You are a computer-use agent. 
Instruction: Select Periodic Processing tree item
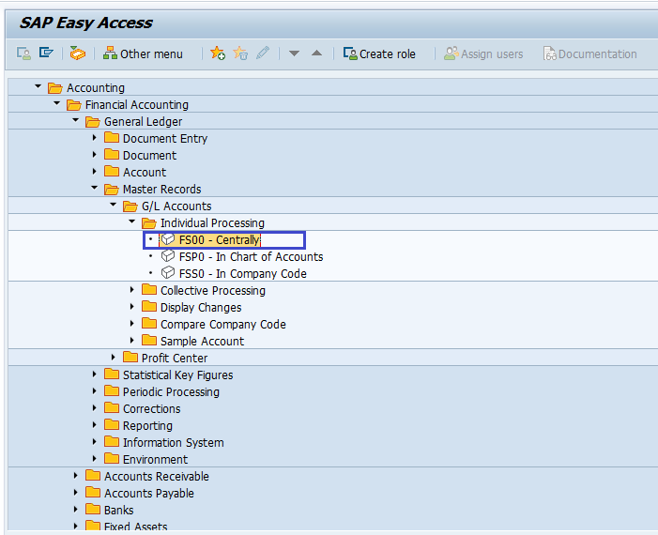171,392
